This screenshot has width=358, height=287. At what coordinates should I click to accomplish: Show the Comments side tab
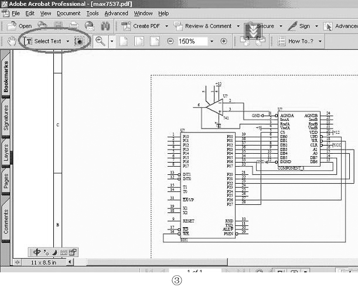click(x=6, y=221)
